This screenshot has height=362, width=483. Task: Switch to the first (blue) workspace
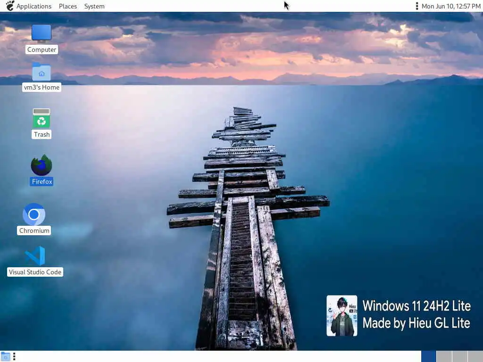[428, 356]
